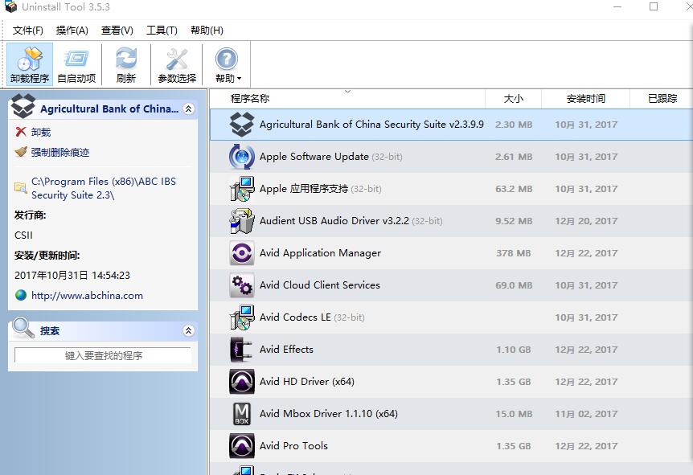Open the C:\Program Files (x86)\ABC IBS install folder link
This screenshot has height=475, width=693.
(104, 188)
